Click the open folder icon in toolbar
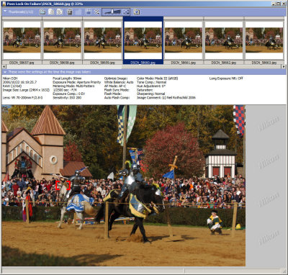 [42, 12]
